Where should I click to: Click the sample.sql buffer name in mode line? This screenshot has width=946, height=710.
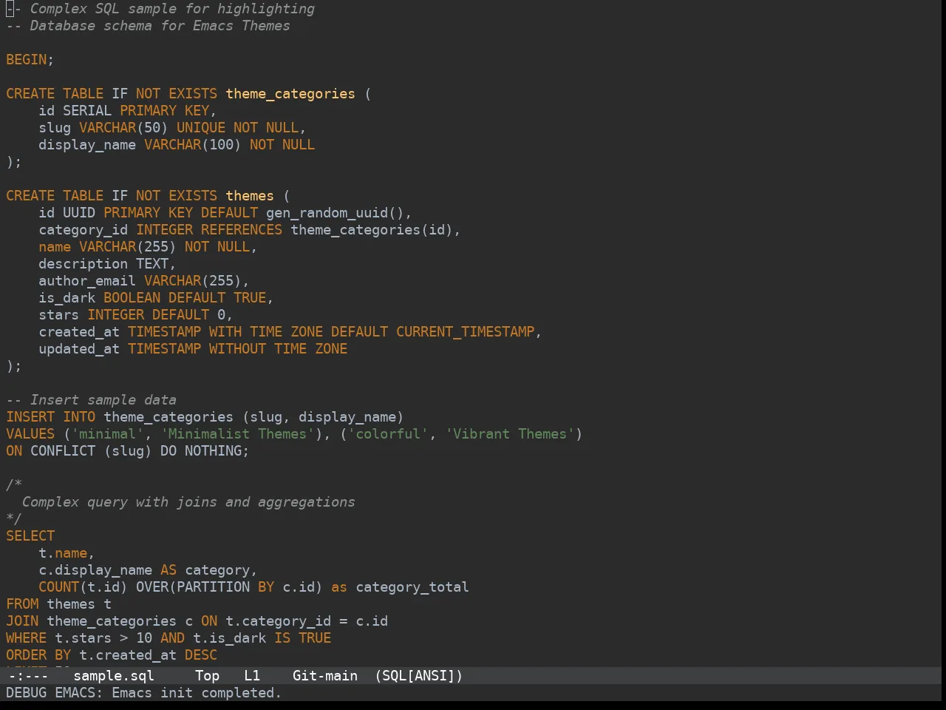114,676
